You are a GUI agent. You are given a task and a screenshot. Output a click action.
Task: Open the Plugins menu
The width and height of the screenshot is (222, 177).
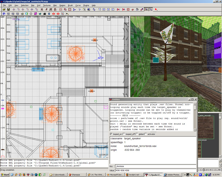[x=87, y=5]
